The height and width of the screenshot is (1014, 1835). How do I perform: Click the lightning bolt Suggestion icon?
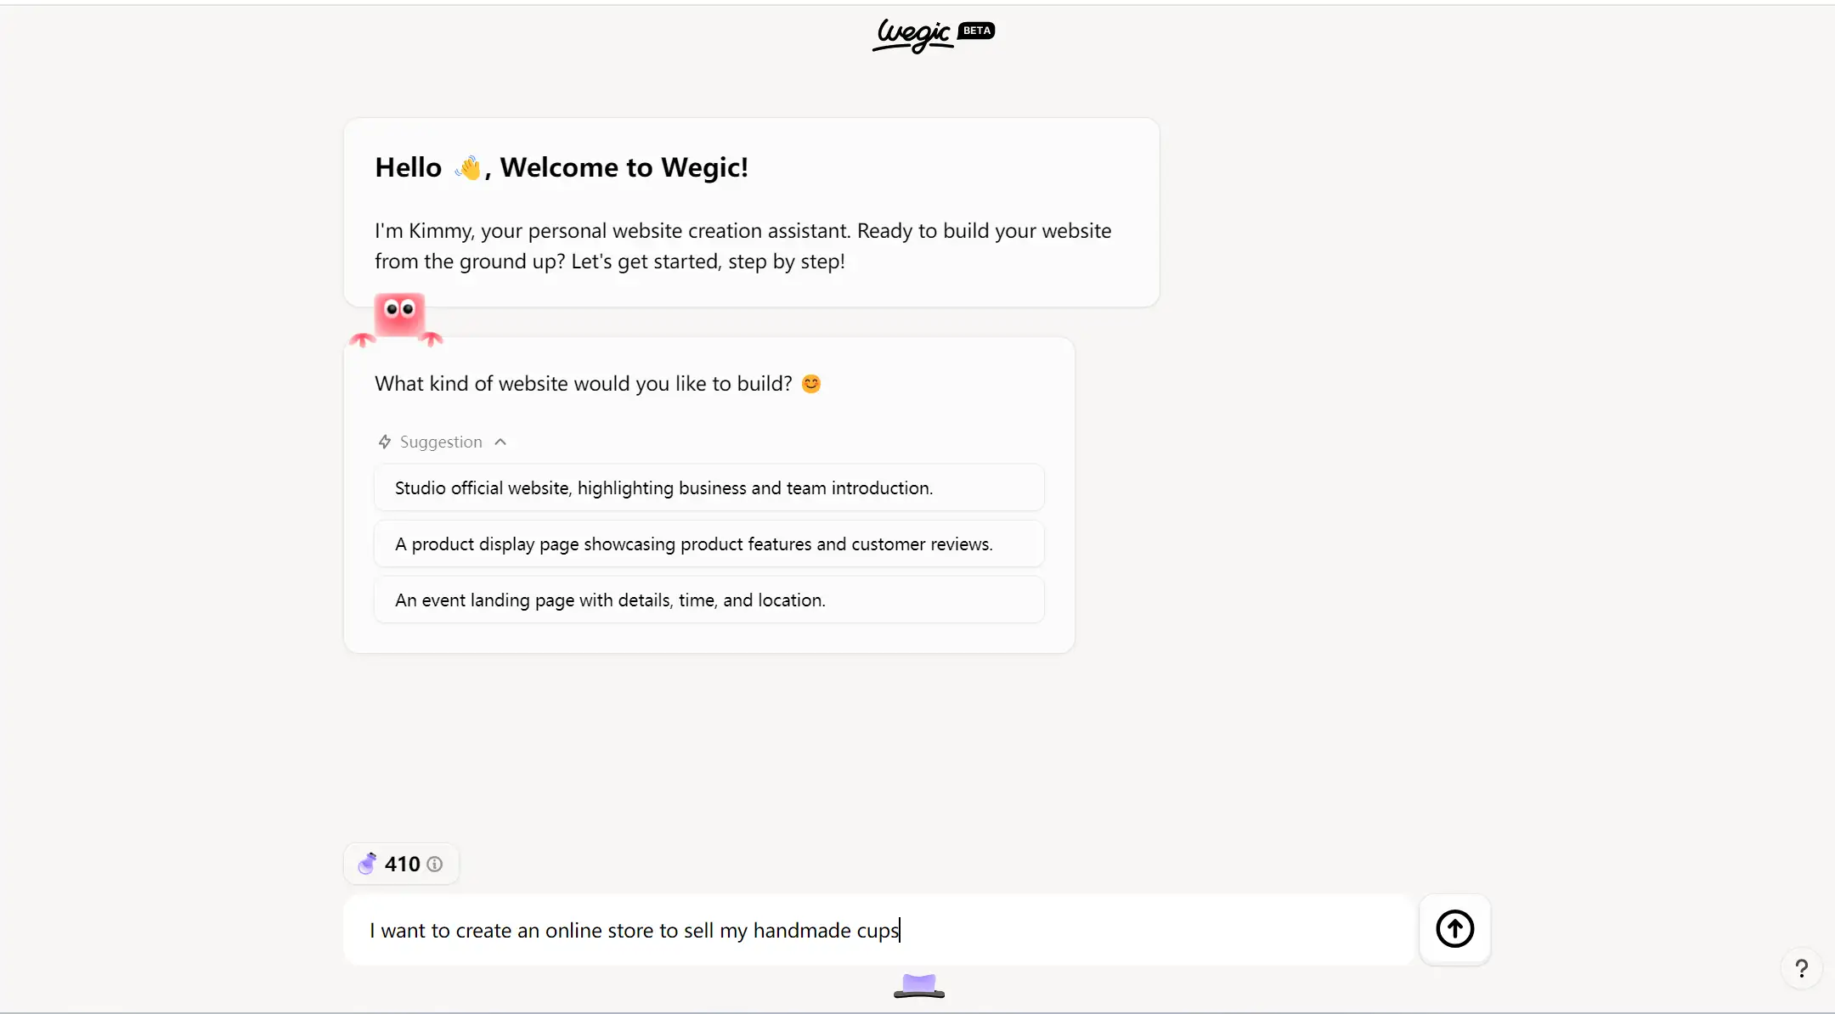[385, 442]
